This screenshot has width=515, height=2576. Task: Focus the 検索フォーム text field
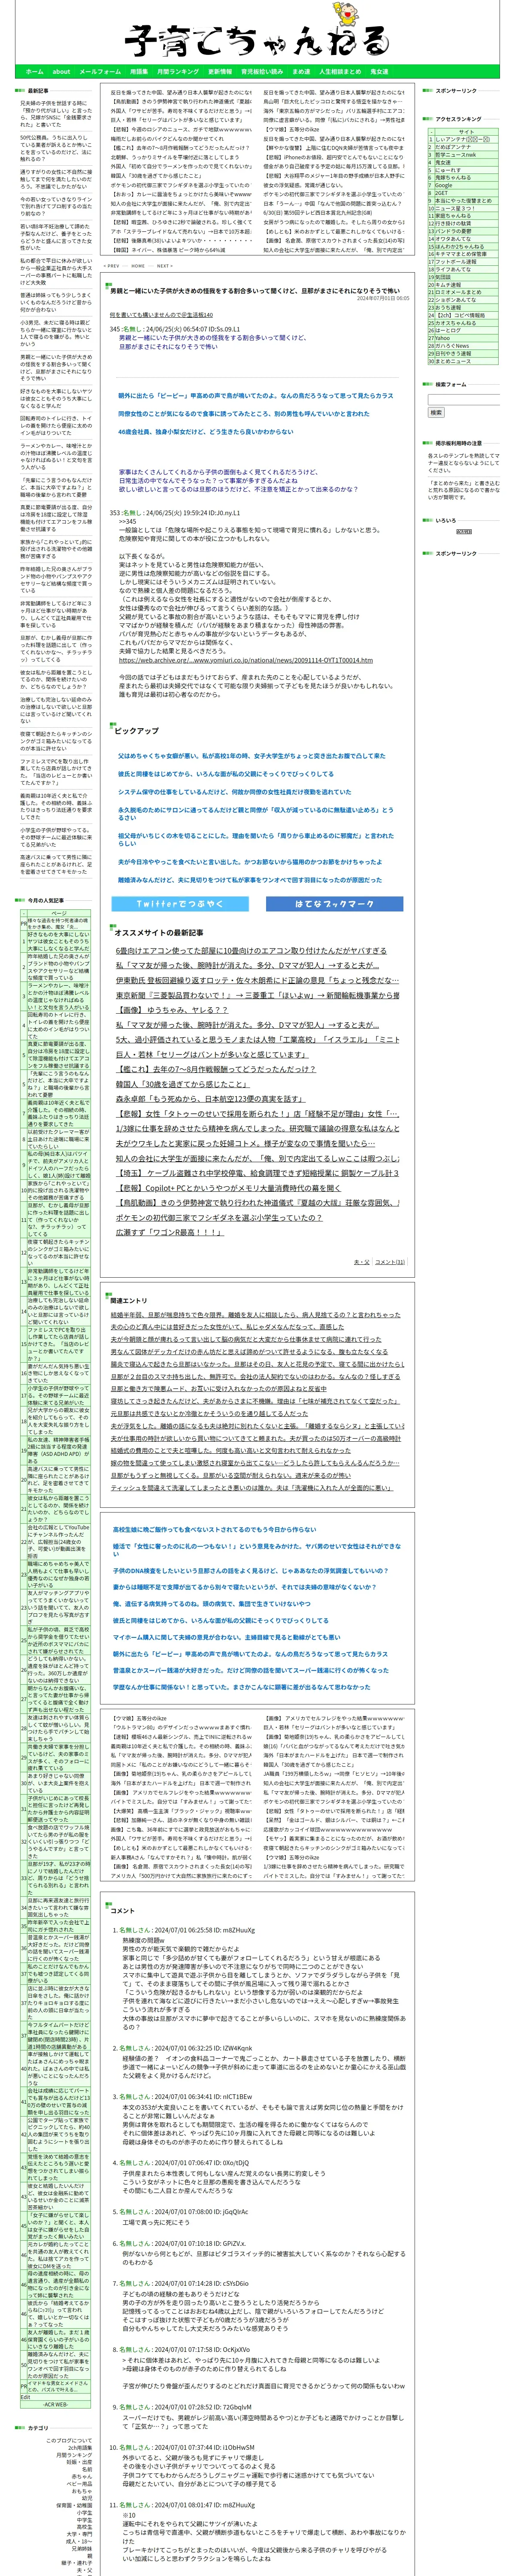(464, 400)
